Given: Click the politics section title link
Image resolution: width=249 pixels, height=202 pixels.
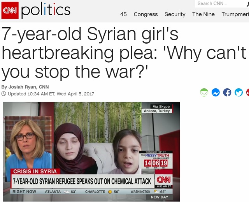Looking at the screenshot, I should pos(46,10).
